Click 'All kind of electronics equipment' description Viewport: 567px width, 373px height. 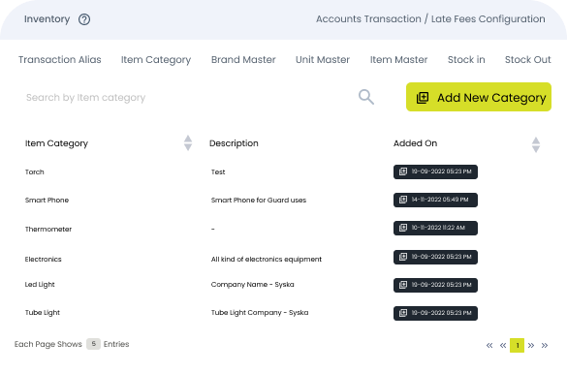(x=267, y=259)
